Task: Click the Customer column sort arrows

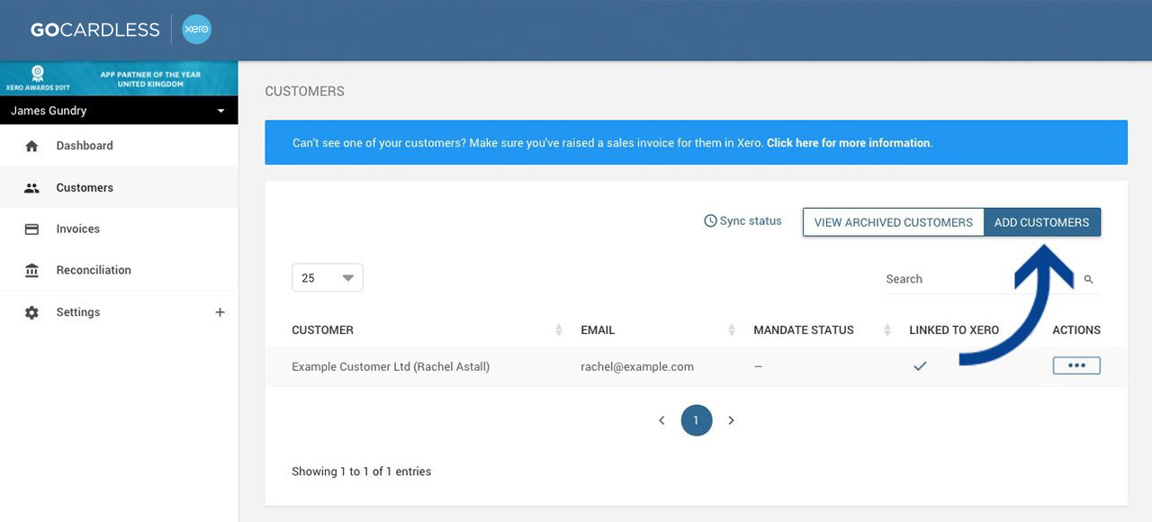Action: [559, 330]
